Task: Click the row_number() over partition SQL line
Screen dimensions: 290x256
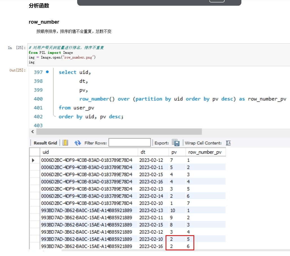Action: click(x=183, y=99)
